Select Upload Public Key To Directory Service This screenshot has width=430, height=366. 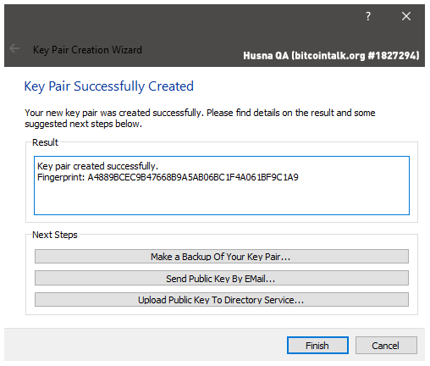tap(222, 300)
